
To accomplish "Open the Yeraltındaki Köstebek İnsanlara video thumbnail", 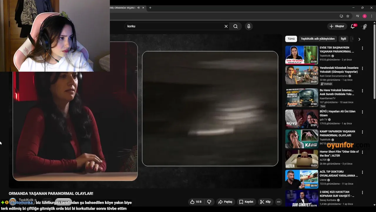I will (301, 75).
